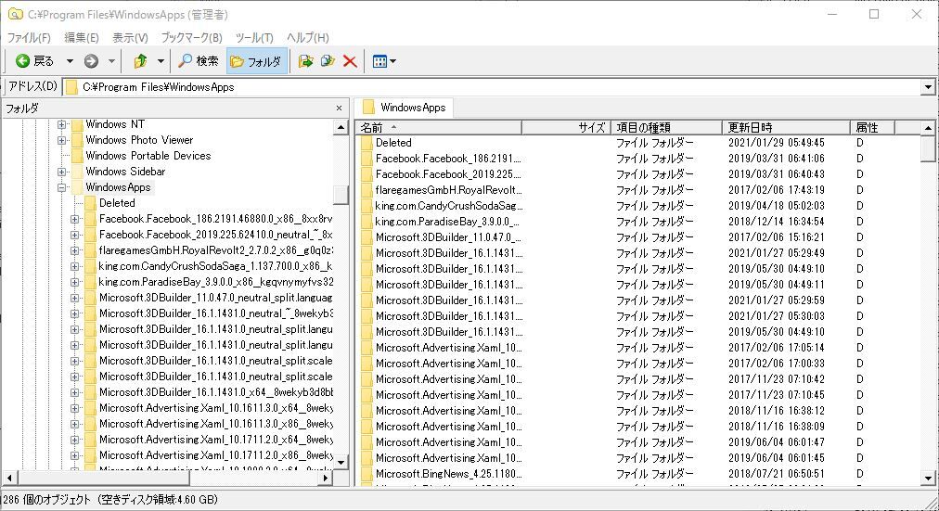Click the folder icon in address bar
Image resolution: width=939 pixels, height=511 pixels.
[x=71, y=87]
